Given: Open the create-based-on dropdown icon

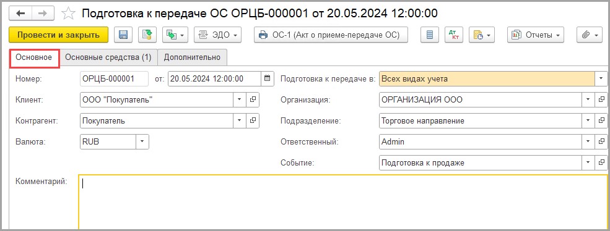Looking at the screenshot, I should [175, 35].
